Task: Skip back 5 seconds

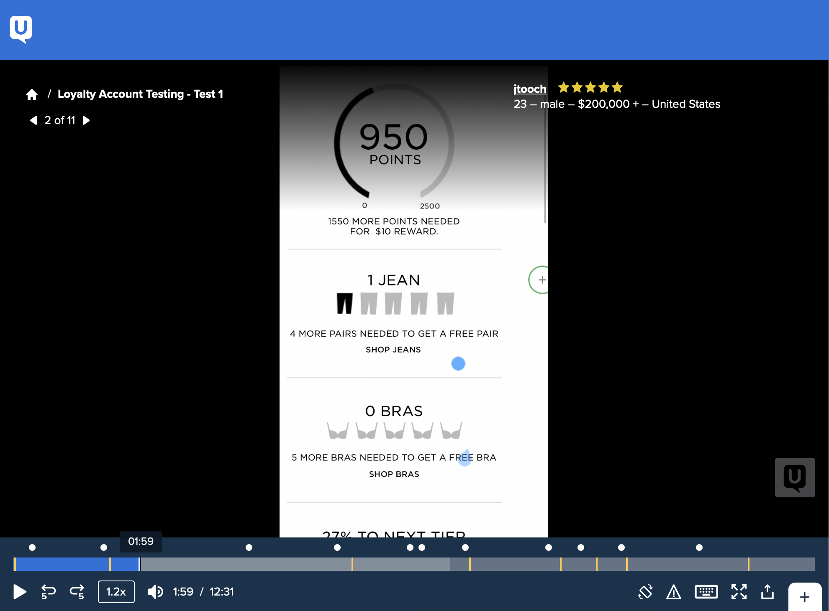Action: (48, 592)
